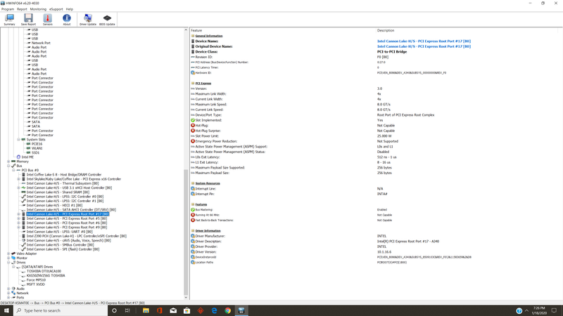Select TOSHIBA DT01ACA100 drive in tree

[x=44, y=271]
